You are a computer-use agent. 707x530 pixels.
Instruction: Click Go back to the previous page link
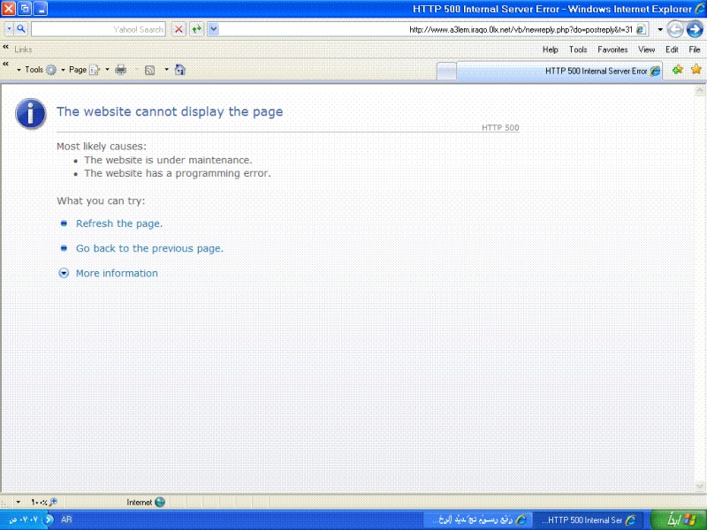(x=149, y=248)
